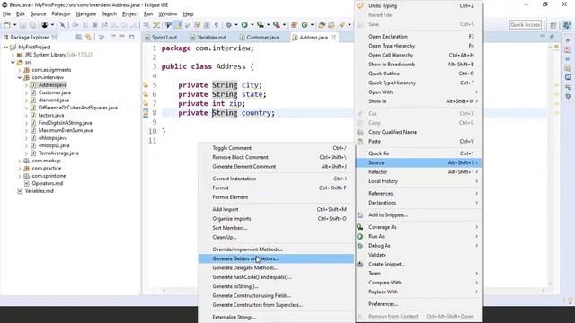Click the New file toolbar icon

pos(7,25)
